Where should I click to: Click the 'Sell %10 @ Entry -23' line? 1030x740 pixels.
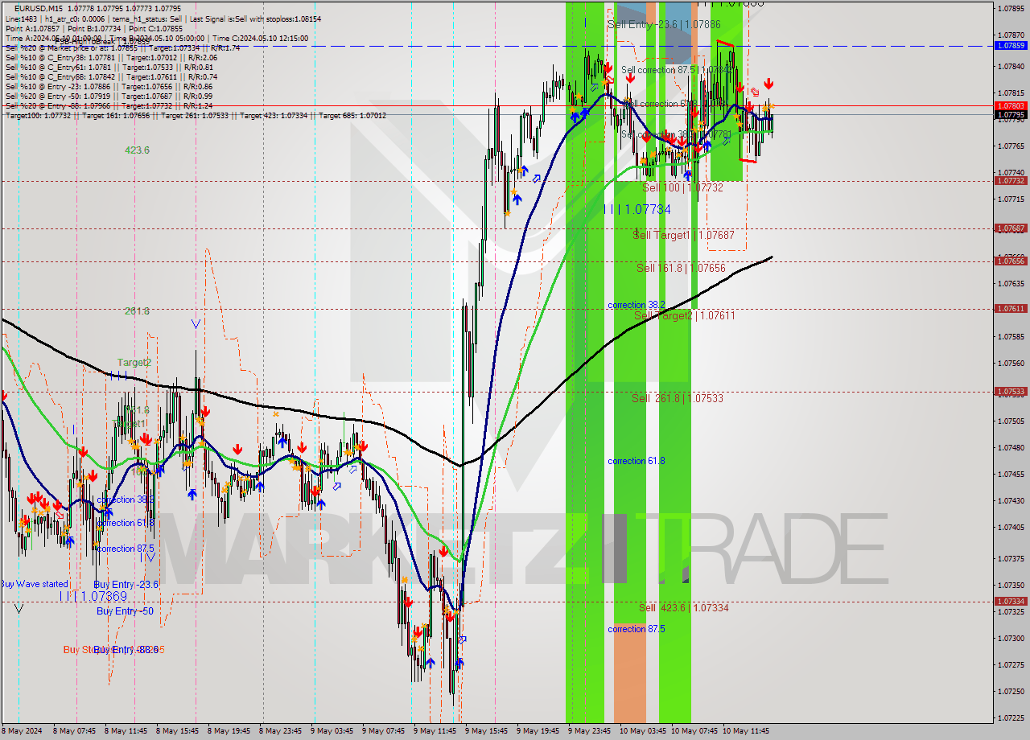coord(109,86)
